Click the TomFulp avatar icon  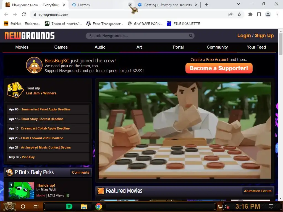pyautogui.click(x=15, y=90)
